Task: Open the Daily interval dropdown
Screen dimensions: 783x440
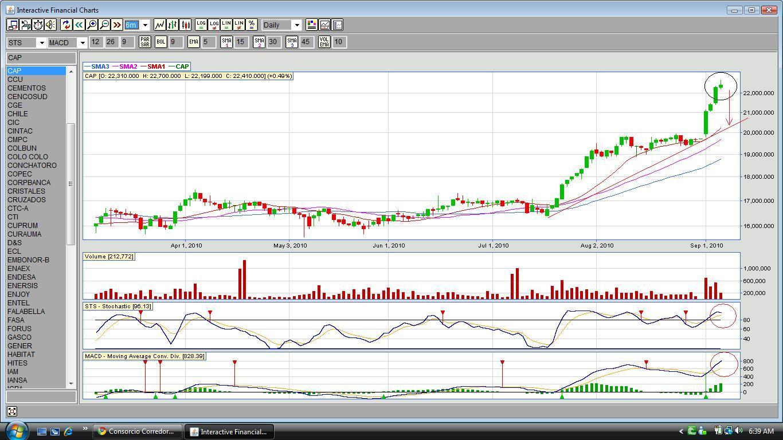Action: (x=297, y=25)
